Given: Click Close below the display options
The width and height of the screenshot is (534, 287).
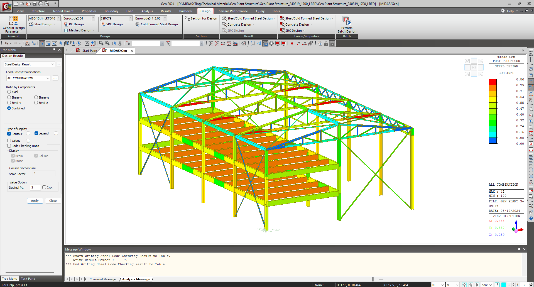Looking at the screenshot, I should coord(53,200).
